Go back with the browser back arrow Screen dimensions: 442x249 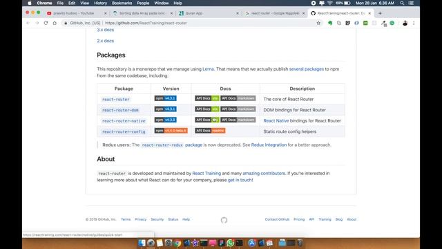pyautogui.click(x=28, y=23)
